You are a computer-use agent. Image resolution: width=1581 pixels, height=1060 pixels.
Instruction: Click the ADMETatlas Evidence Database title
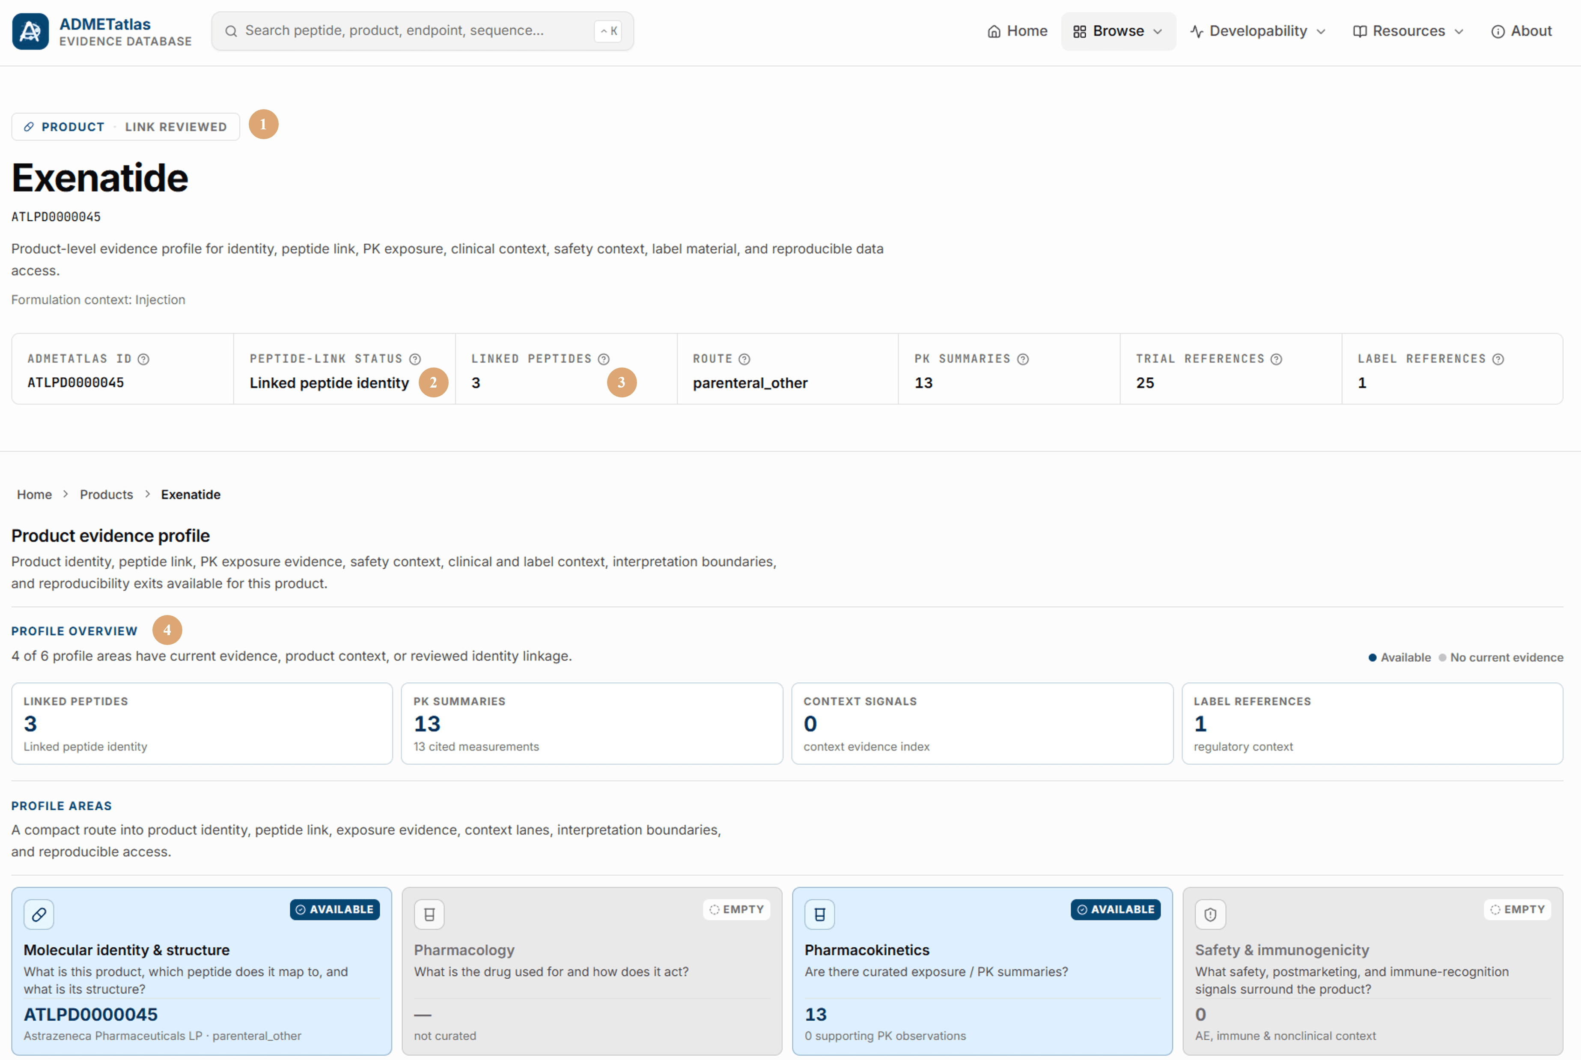tap(126, 32)
